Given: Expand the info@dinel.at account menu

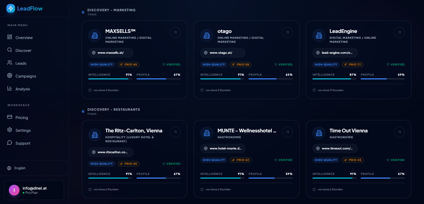Looking at the screenshot, I should (x=34, y=190).
